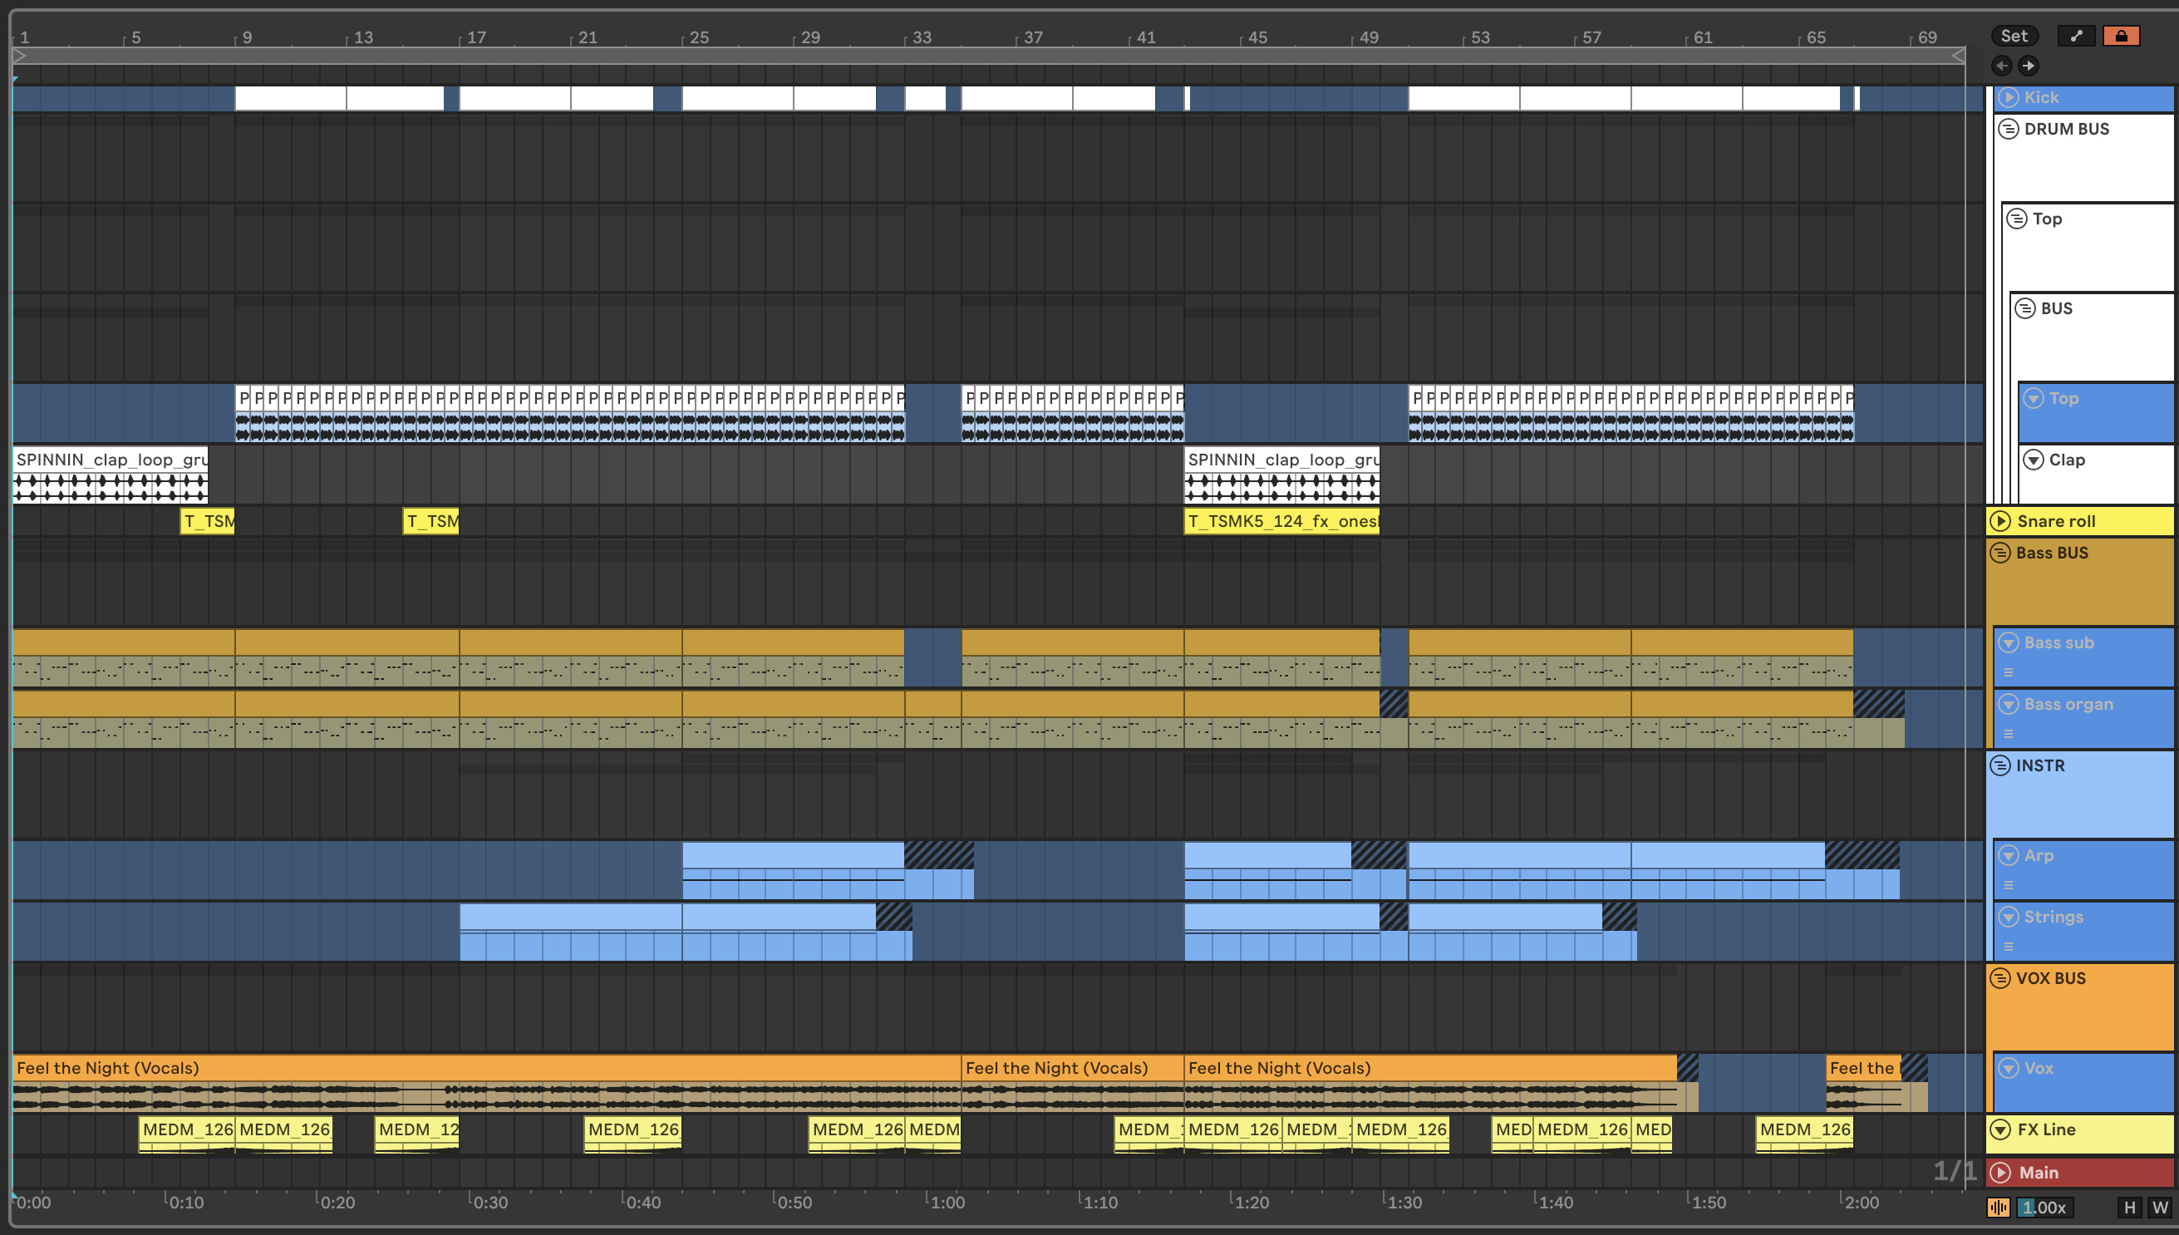Open the take lanes icon under Strings
The height and width of the screenshot is (1235, 2179).
(x=2009, y=947)
